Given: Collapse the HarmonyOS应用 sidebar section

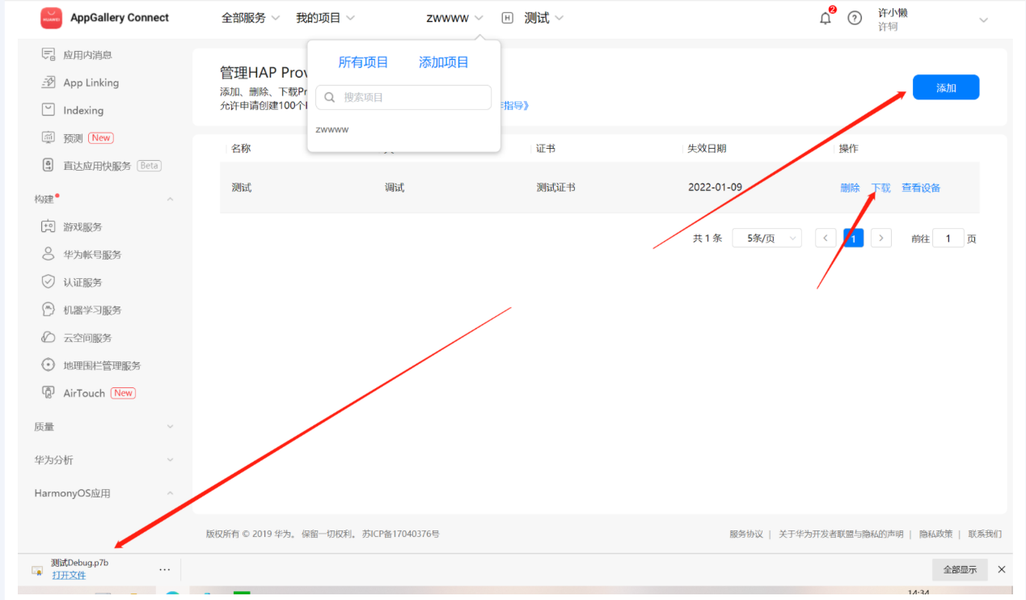Looking at the screenshot, I should pos(170,493).
